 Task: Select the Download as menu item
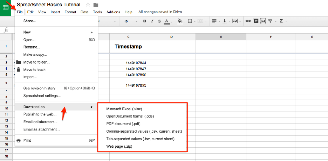tap(56, 107)
